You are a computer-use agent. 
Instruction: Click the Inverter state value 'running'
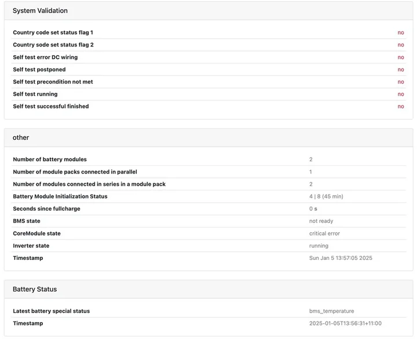point(319,246)
